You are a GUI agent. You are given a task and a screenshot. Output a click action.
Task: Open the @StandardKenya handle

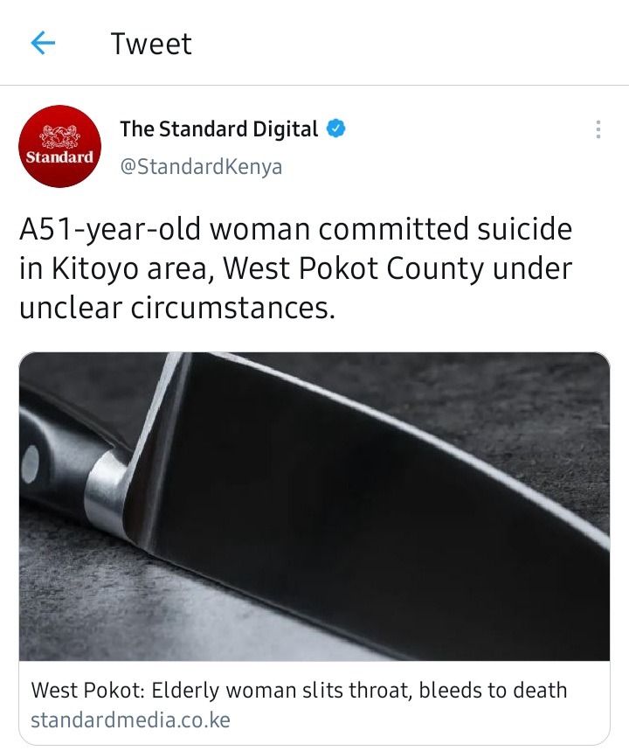201,167
